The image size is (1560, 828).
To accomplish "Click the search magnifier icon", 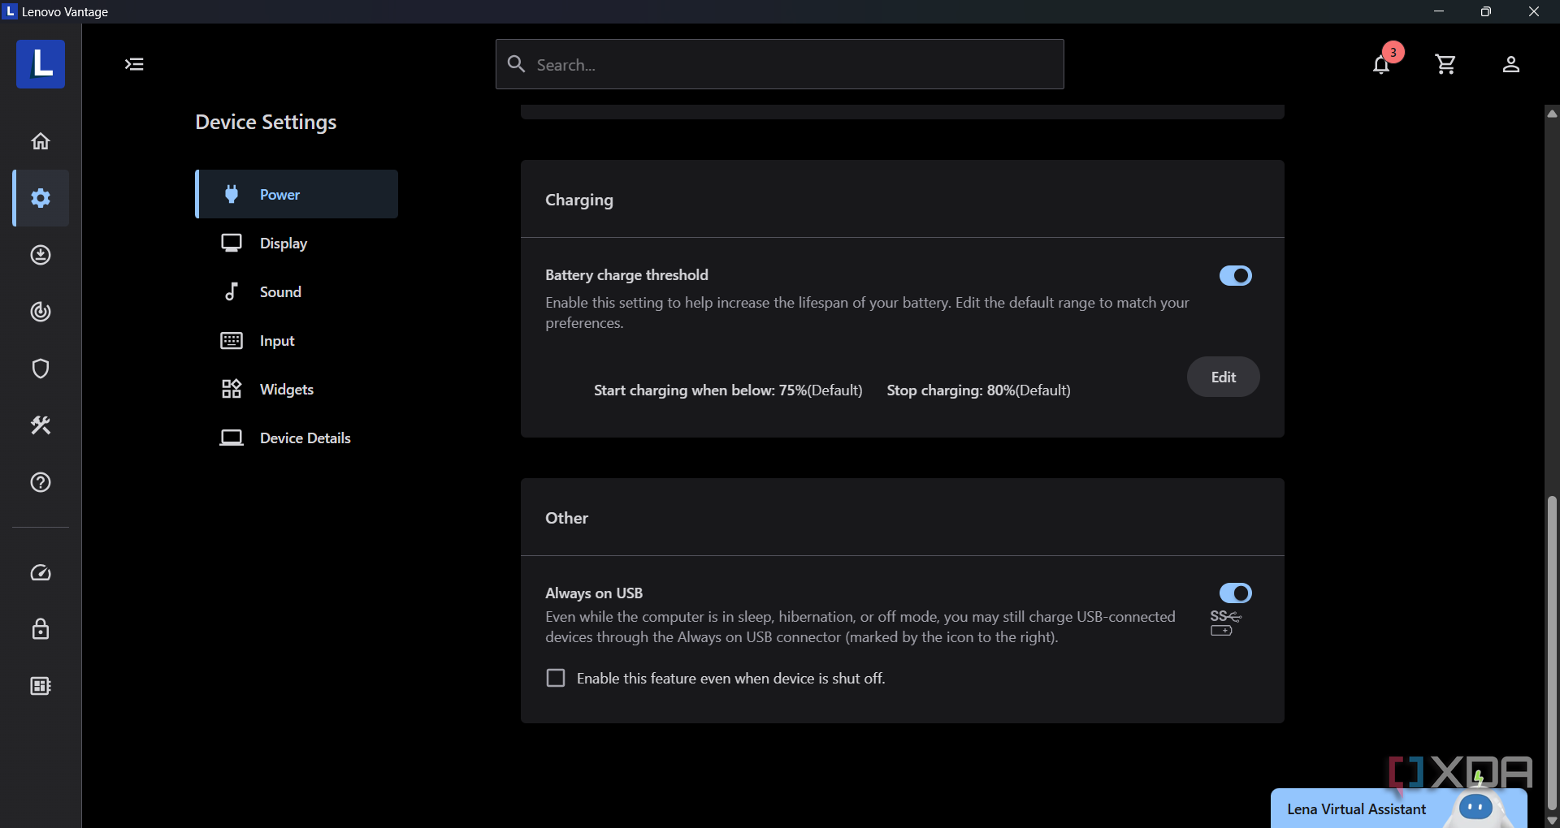I will (516, 63).
